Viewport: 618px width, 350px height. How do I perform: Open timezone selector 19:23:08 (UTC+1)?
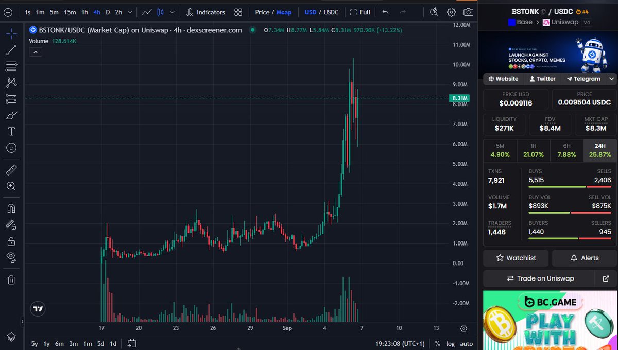click(x=400, y=343)
